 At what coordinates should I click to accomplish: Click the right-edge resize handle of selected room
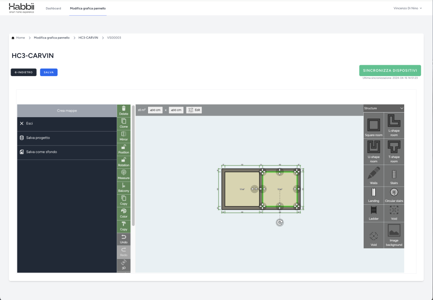297,189
